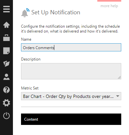Open the user profile icon
Image resolution: width=129 pixels, height=135 pixels.
coord(6,77)
